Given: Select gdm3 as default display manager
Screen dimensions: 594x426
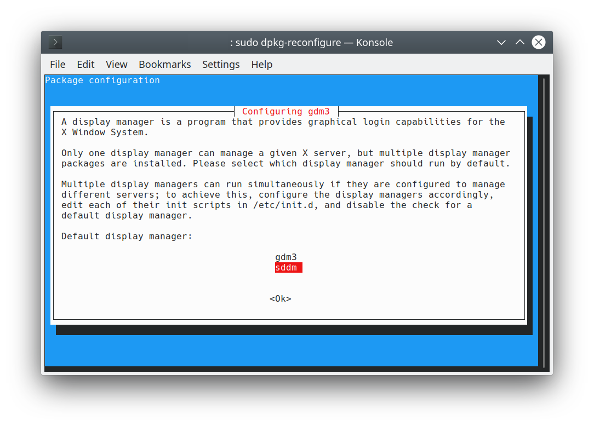Looking at the screenshot, I should click(x=286, y=257).
